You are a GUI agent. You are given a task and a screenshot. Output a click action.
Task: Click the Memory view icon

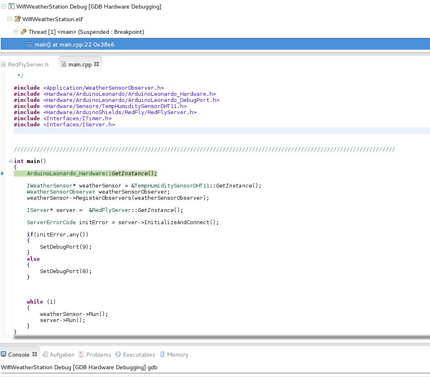coord(162,354)
